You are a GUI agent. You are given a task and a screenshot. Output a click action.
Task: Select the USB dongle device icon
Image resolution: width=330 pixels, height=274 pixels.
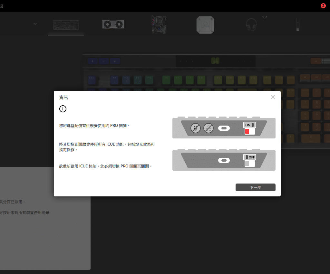[297, 24]
